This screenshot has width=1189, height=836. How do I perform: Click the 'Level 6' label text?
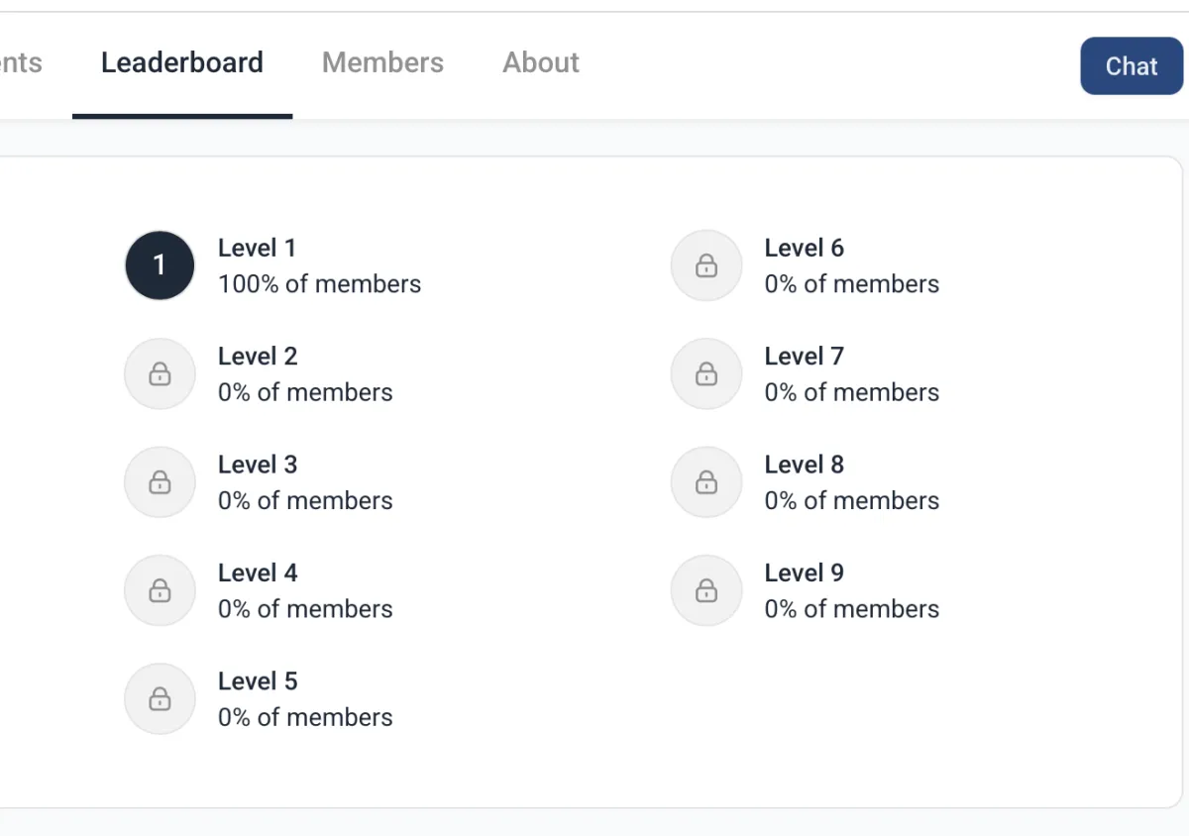coord(804,248)
